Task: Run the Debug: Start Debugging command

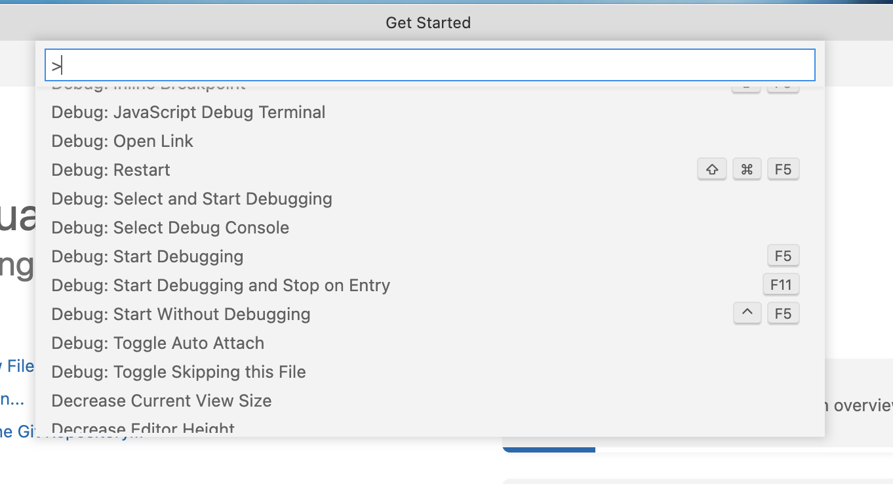Action: coord(430,256)
